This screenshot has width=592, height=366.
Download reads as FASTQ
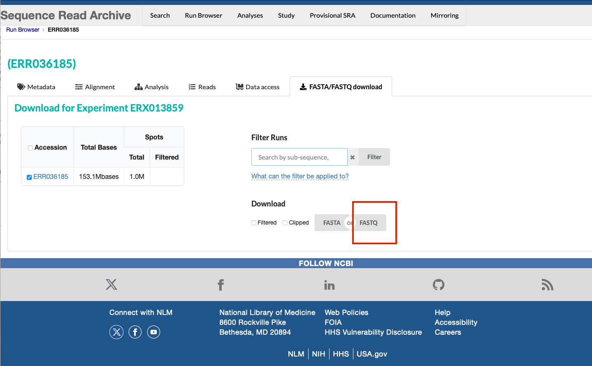tap(369, 223)
